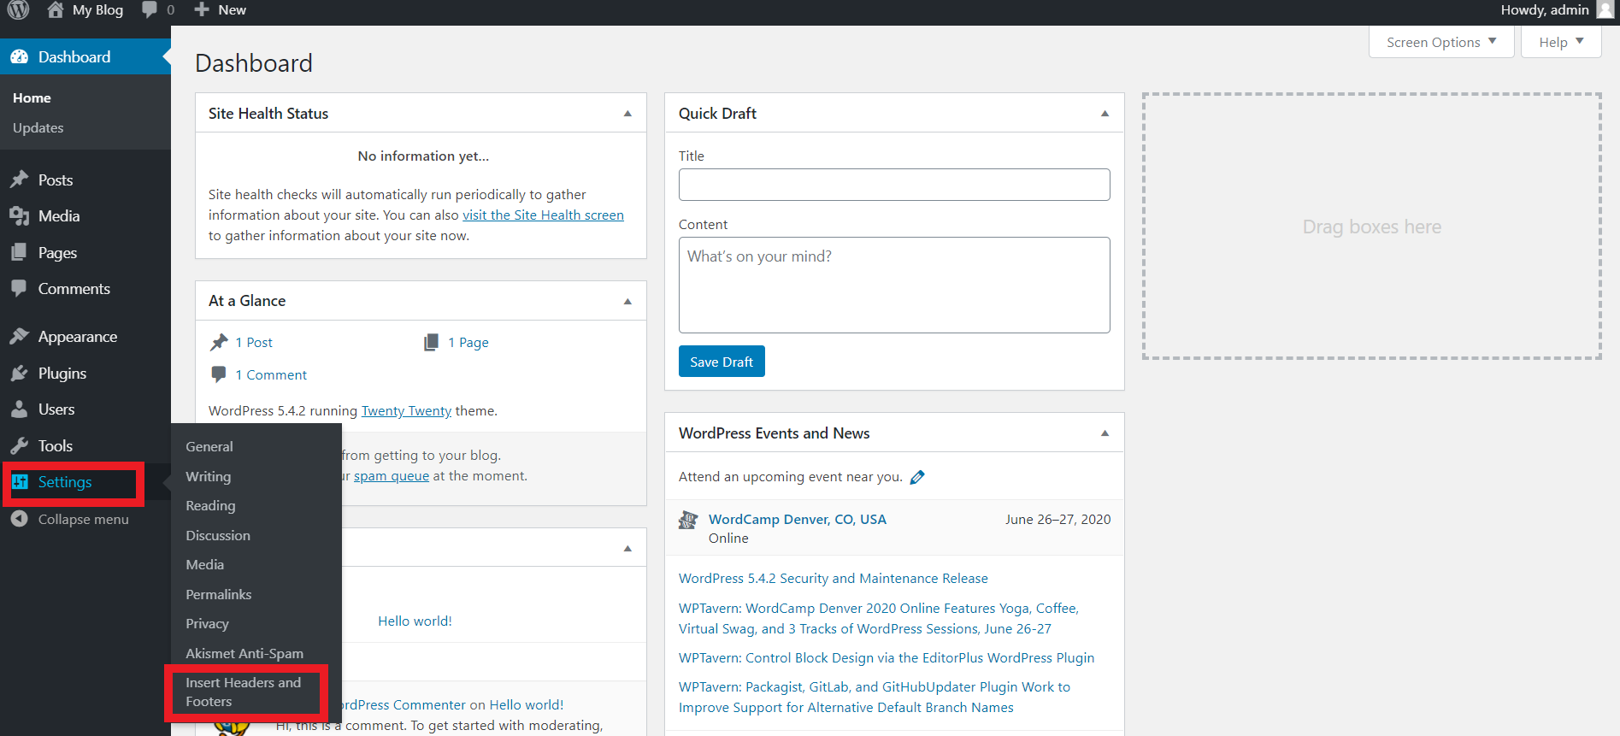Collapse the At a Glance box
This screenshot has width=1620, height=736.
tap(627, 301)
